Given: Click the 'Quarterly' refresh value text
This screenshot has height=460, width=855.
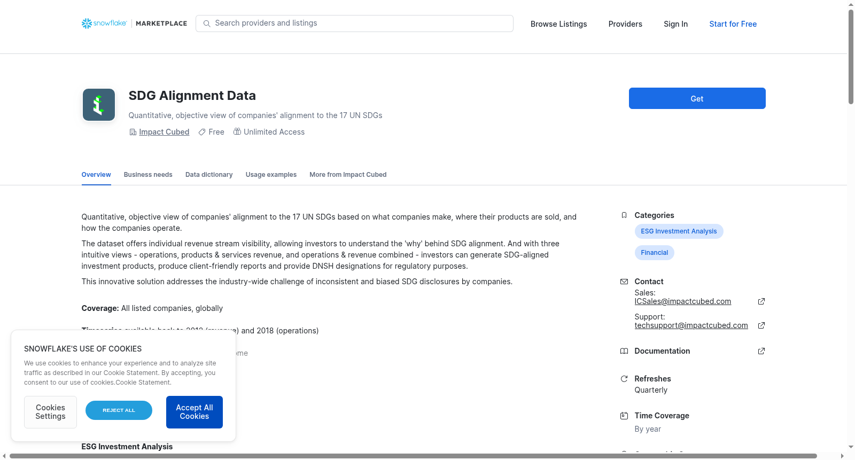Looking at the screenshot, I should (x=651, y=390).
